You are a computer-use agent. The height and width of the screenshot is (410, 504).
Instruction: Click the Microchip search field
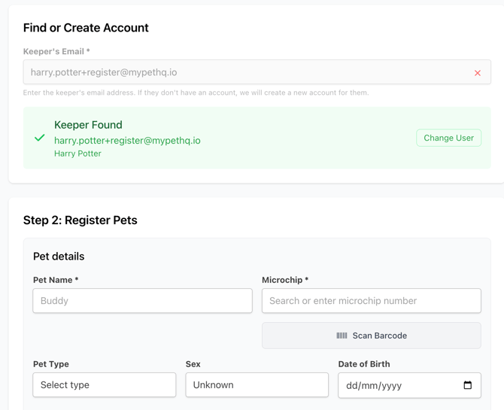point(371,301)
